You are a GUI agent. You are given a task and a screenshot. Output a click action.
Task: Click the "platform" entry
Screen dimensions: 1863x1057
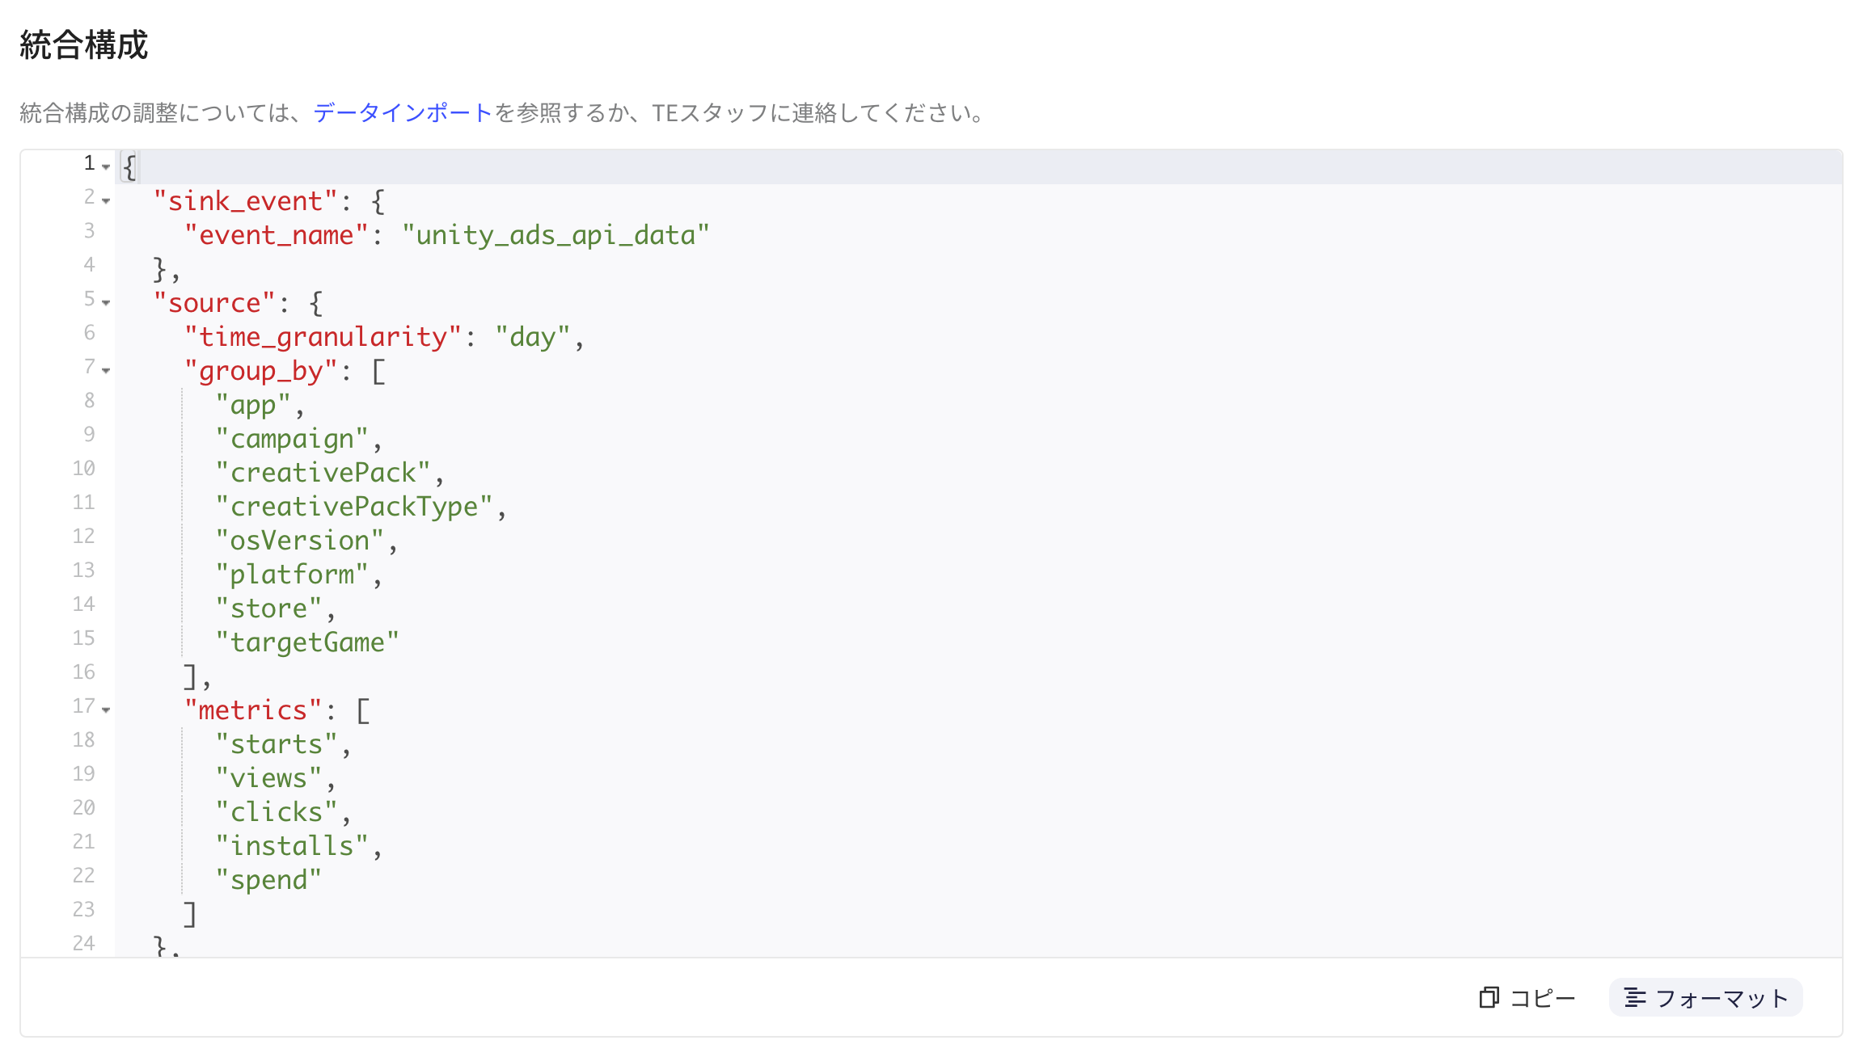[291, 575]
